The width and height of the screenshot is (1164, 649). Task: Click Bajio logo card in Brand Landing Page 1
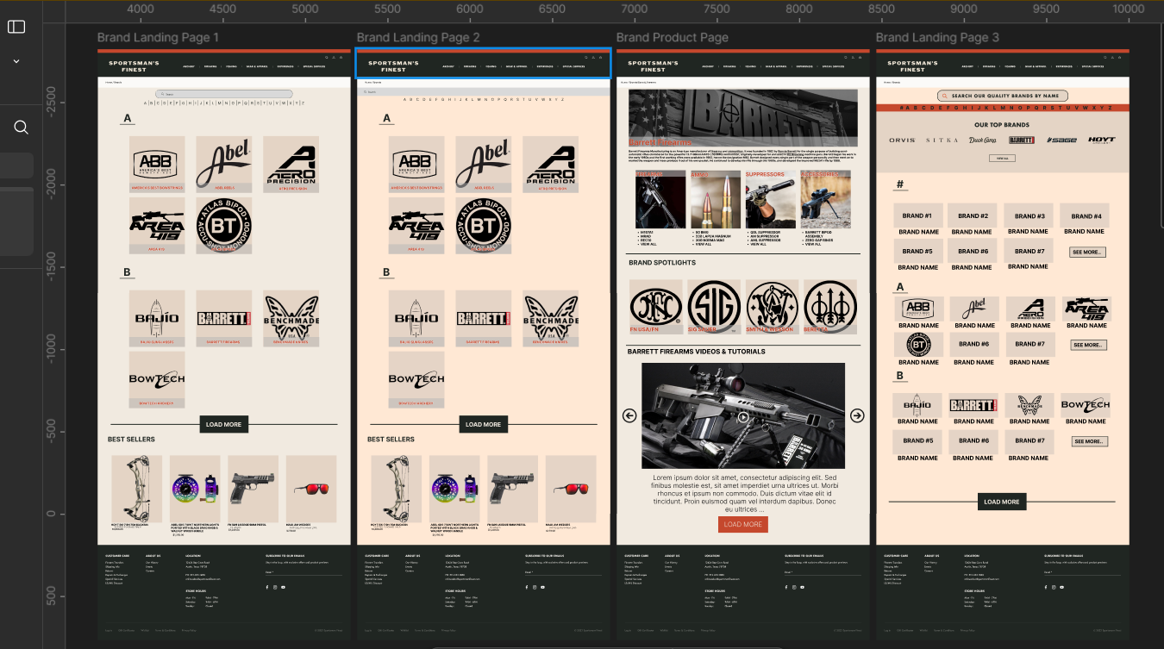[157, 318]
